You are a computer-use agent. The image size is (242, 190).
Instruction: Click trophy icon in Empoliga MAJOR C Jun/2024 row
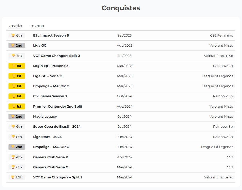pyautogui.click(x=13, y=147)
